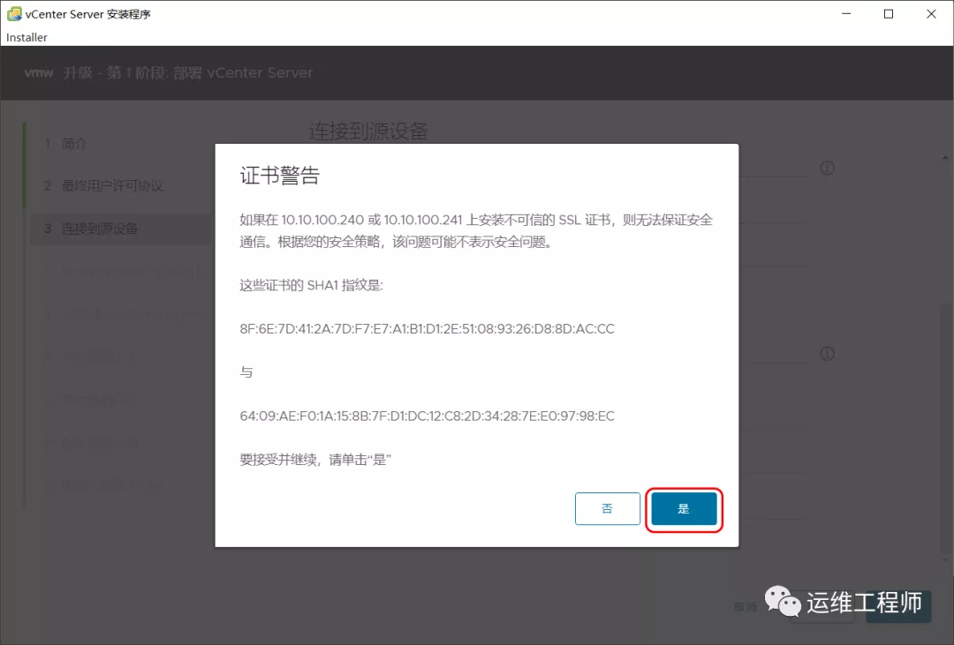
Task: Reject the certificate warning with 否
Action: (x=608, y=509)
